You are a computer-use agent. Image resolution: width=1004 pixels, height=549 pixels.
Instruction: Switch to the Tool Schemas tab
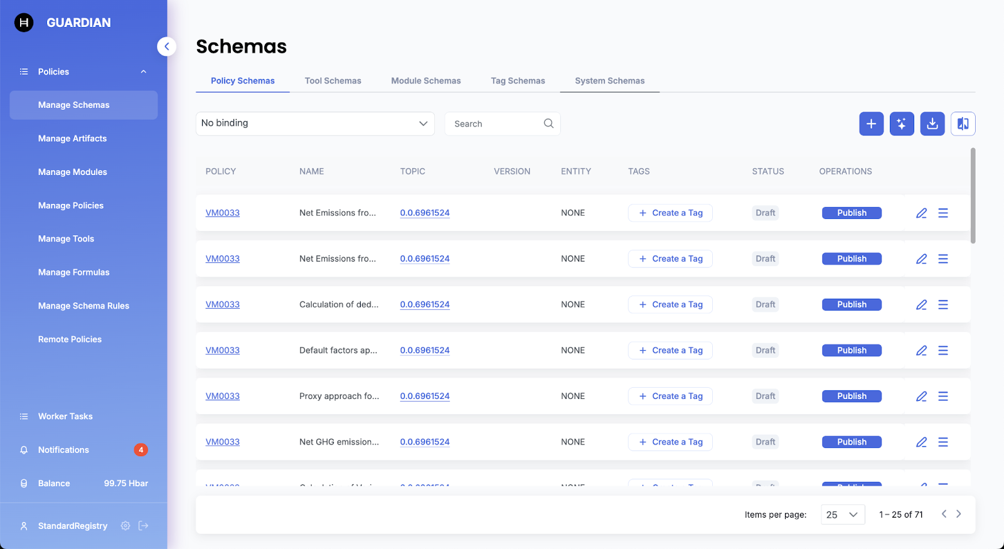pyautogui.click(x=333, y=81)
